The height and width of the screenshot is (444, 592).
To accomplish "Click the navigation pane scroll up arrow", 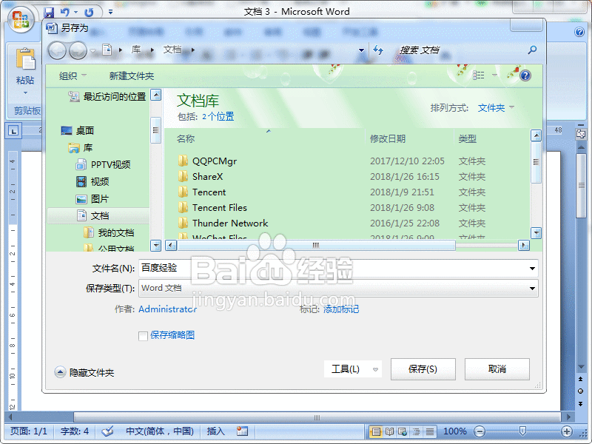I will click(155, 95).
